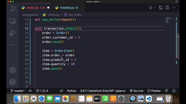Change the LF line ending setting

coord(61,91)
